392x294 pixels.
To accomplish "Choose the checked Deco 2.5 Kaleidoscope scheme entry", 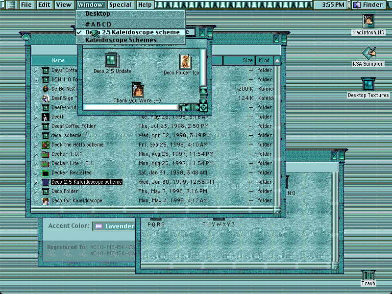I will (x=131, y=32).
